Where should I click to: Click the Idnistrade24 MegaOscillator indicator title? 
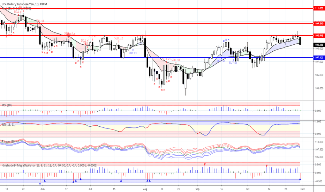(49, 165)
